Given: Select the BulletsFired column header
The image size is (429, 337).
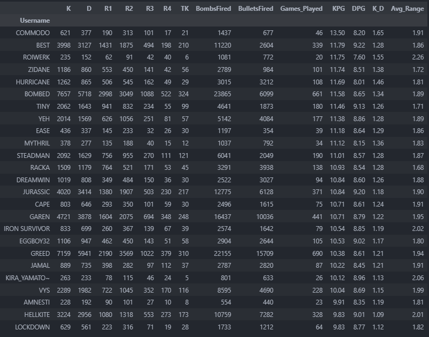Looking at the screenshot, I should [255, 9].
